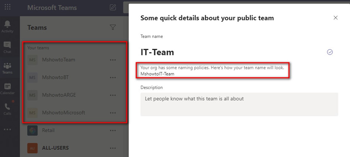Click the Microsoft Teams title text
This screenshot has width=350, height=157.
[52, 8]
